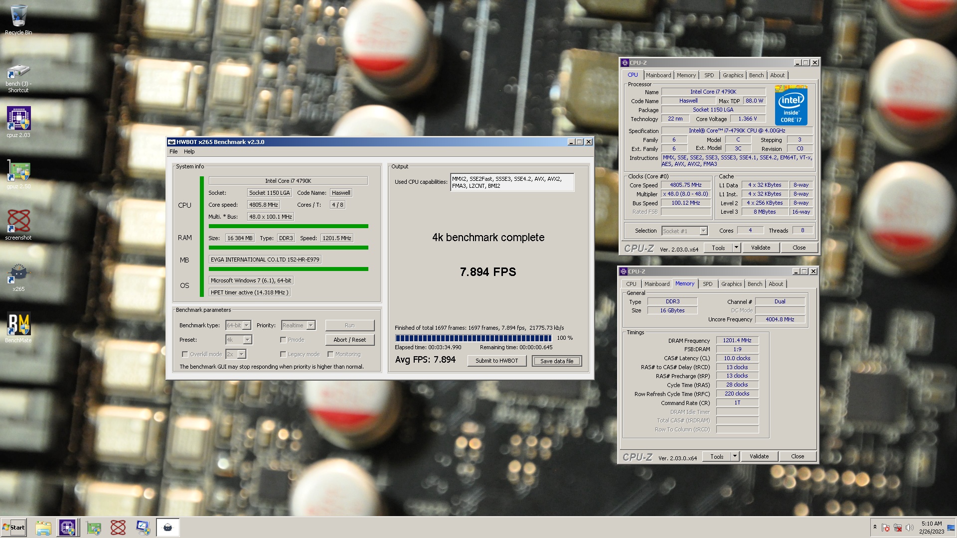Open the bench (J) shortcut desktop icon

click(18, 79)
